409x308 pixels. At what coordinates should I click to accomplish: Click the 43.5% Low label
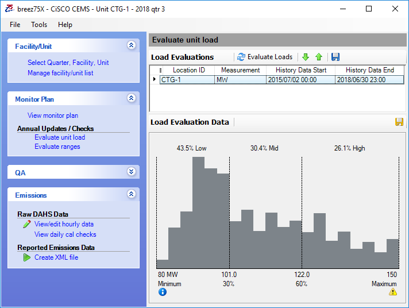tap(191, 148)
